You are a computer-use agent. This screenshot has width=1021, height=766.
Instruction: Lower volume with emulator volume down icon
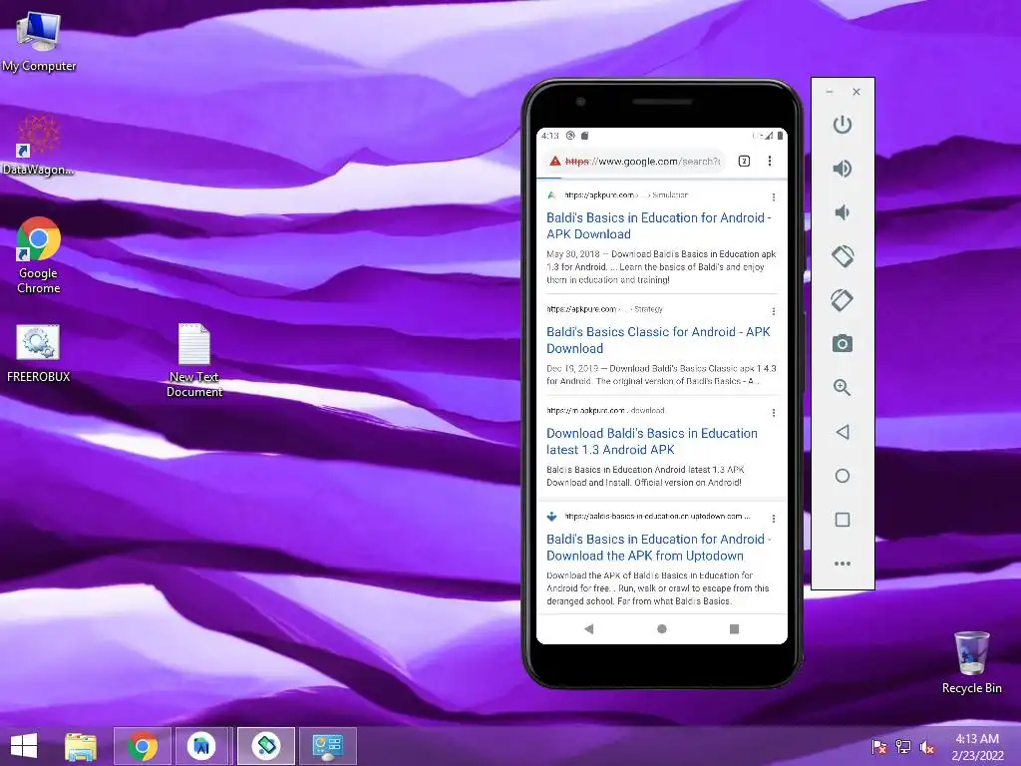tap(842, 212)
